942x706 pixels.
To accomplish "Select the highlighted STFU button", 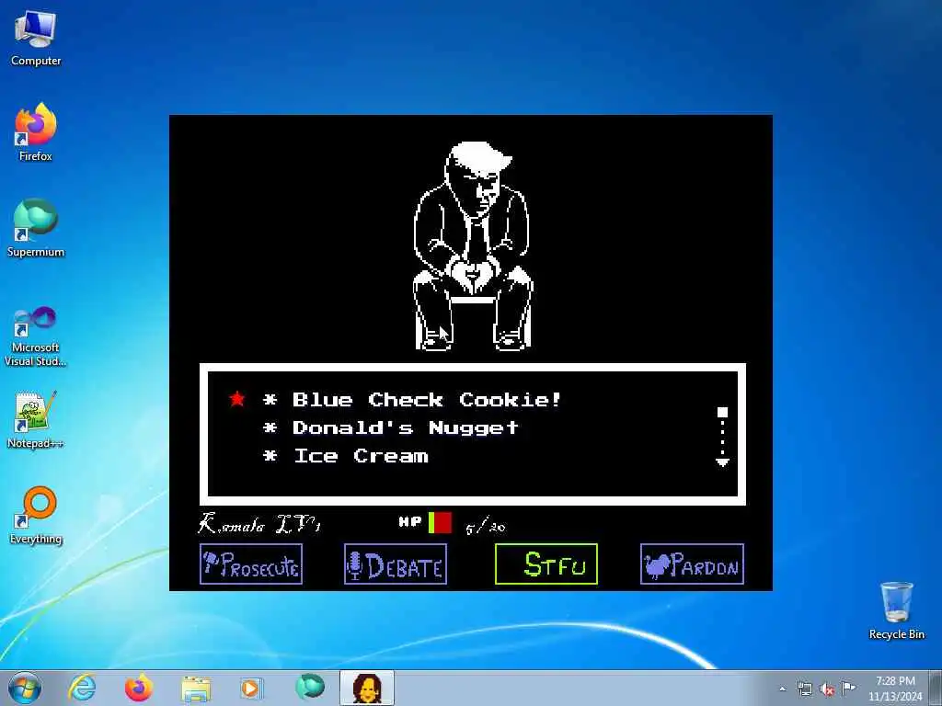I will point(546,564).
